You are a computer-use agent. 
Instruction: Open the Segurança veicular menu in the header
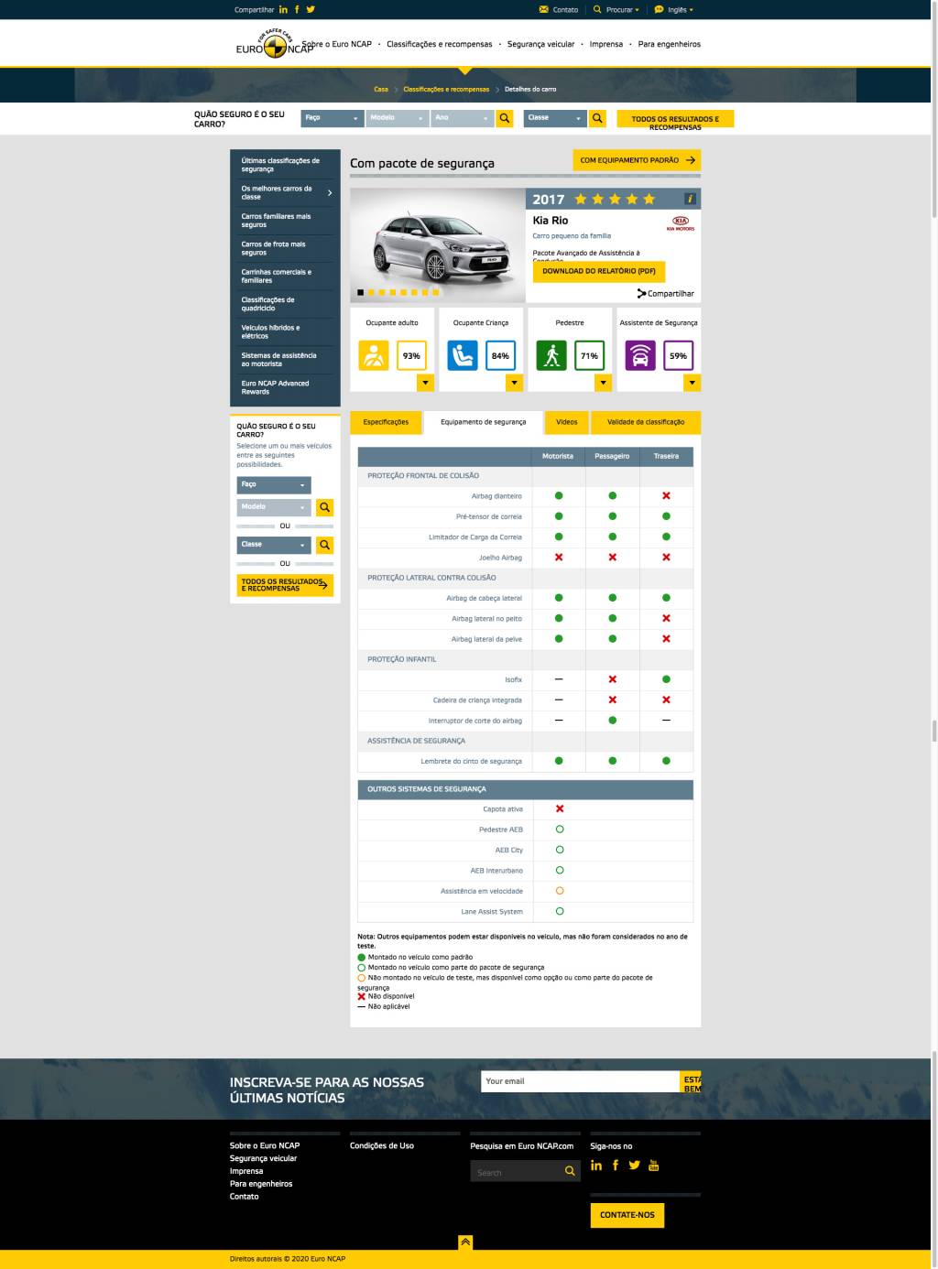(x=541, y=44)
